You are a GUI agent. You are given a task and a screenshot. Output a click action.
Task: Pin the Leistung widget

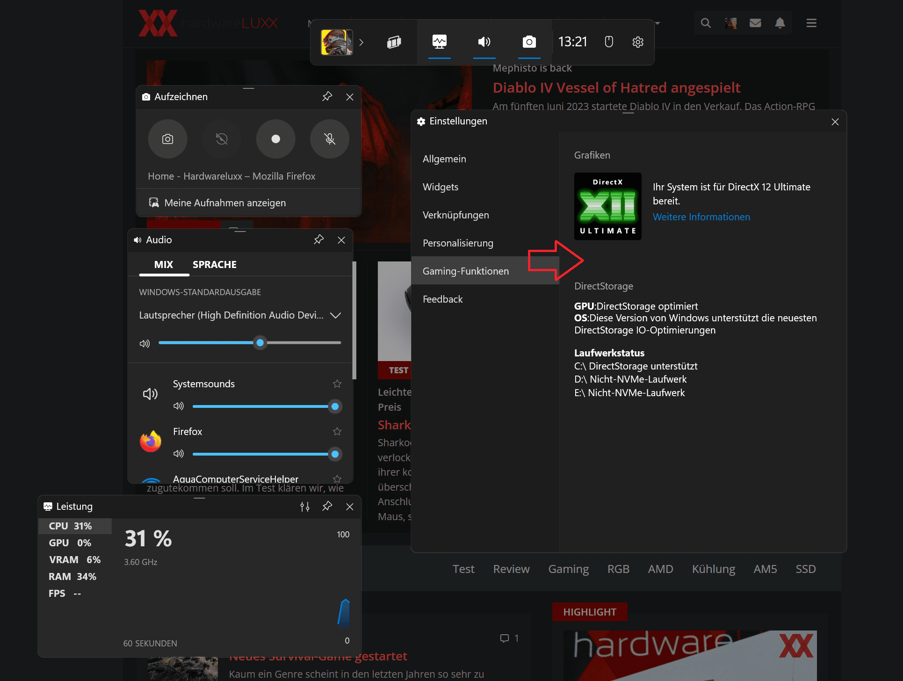[x=327, y=507]
